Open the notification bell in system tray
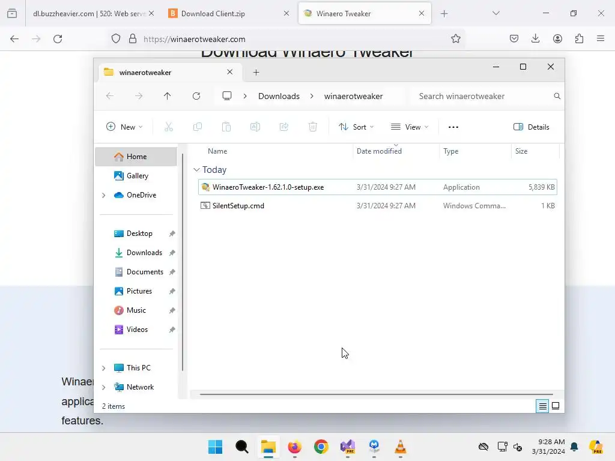 574,447
